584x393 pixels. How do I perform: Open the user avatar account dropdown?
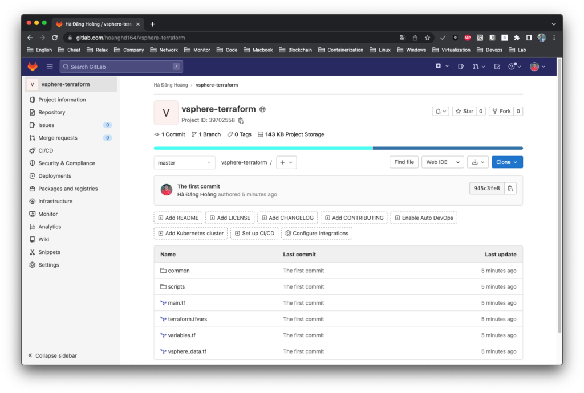point(538,67)
